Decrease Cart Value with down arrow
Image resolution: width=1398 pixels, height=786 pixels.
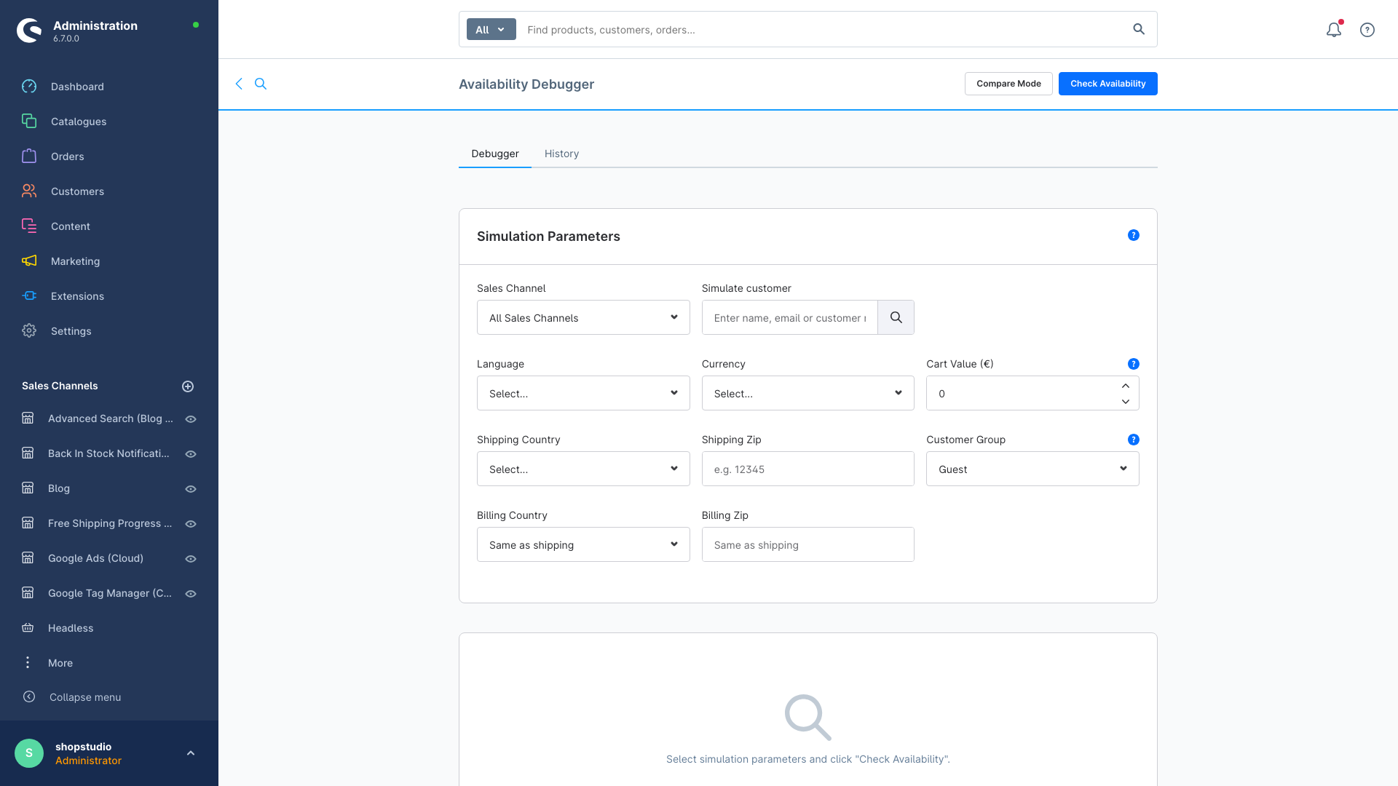click(x=1126, y=402)
